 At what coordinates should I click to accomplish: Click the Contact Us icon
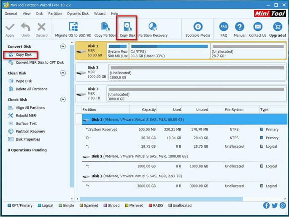[x=258, y=27]
